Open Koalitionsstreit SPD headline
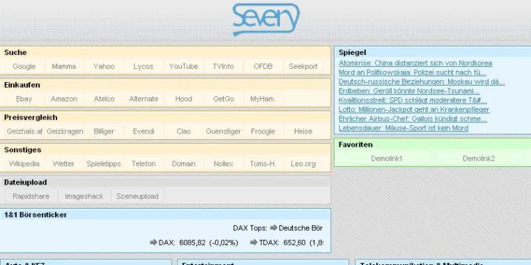This screenshot has width=531, height=265. pyautogui.click(x=413, y=100)
